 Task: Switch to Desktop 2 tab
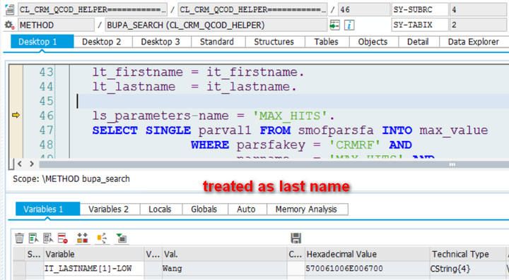coord(101,42)
